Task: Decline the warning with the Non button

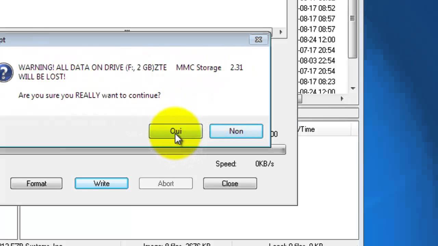Action: 236,131
